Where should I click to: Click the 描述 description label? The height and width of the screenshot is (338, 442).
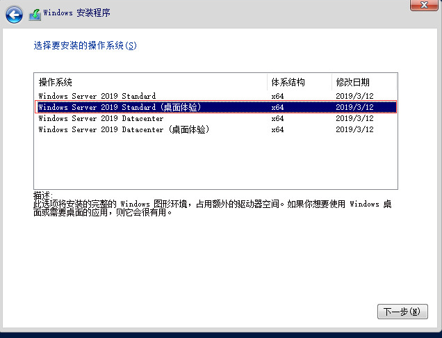pos(43,195)
